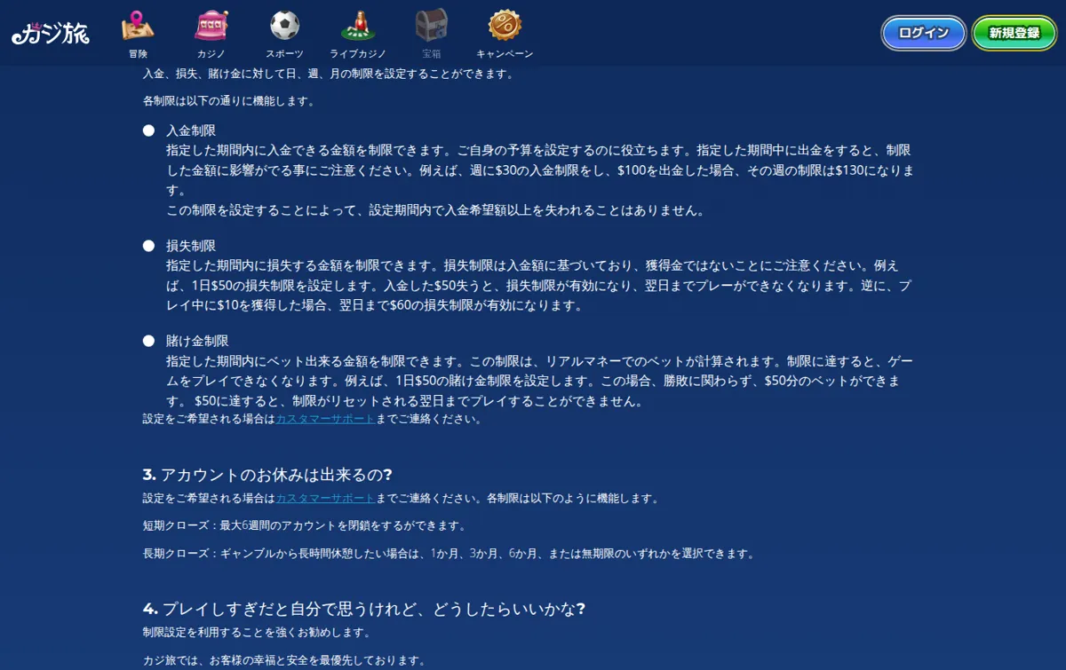Click the 賭け金制限 heading
Viewport: 1066px width, 670px height.
[x=197, y=341]
